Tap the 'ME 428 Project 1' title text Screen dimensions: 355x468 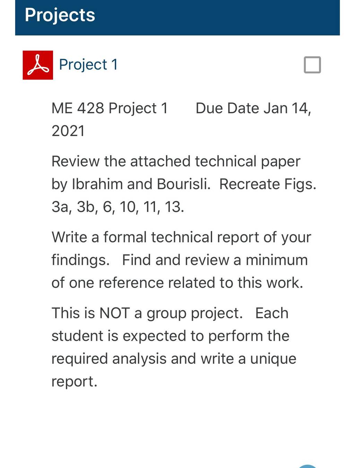click(x=110, y=108)
